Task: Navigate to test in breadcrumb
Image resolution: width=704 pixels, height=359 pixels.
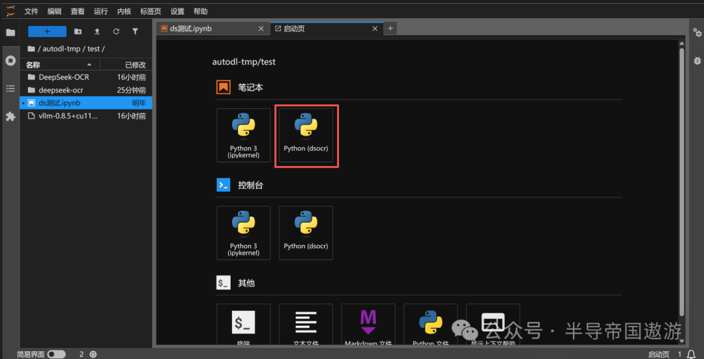Action: coord(94,48)
